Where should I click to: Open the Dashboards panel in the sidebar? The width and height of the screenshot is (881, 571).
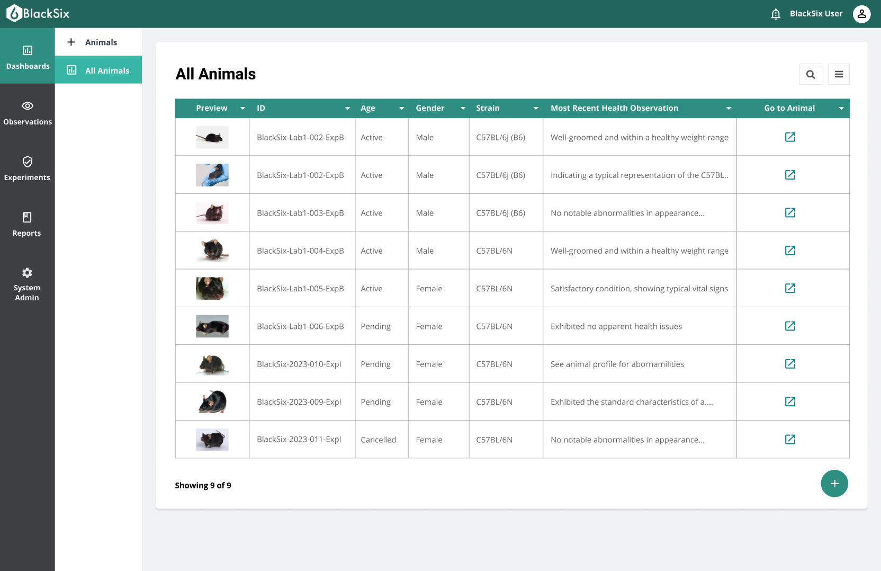(x=27, y=56)
